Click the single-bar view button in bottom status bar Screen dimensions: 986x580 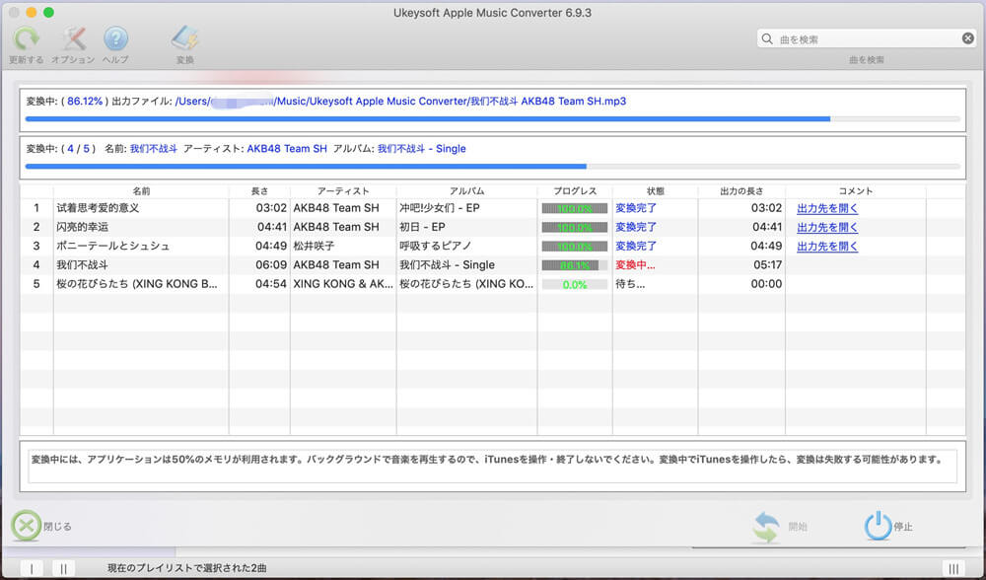pos(33,569)
